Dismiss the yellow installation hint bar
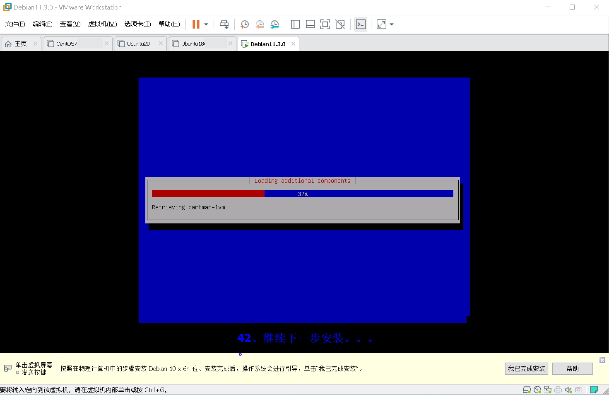The image size is (609, 395). tap(602, 360)
